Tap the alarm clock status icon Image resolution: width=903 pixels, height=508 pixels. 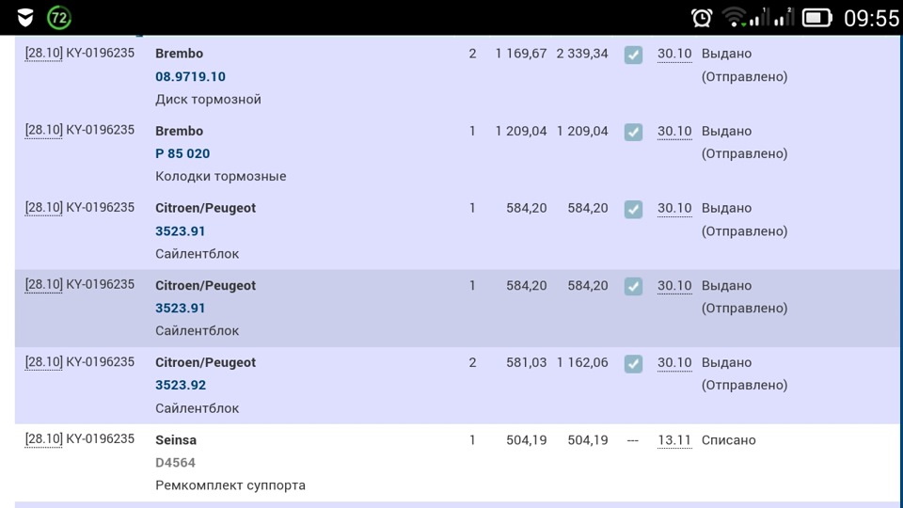coord(702,17)
